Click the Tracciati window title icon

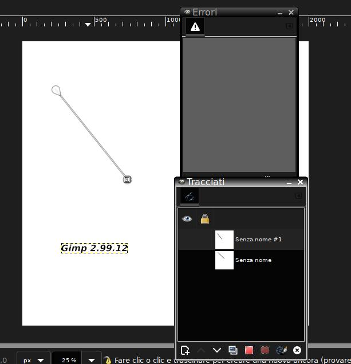point(182,182)
